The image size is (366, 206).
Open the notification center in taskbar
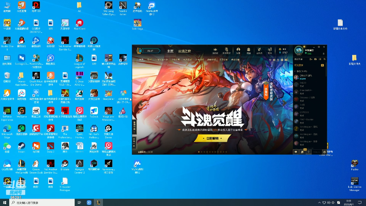point(360,202)
